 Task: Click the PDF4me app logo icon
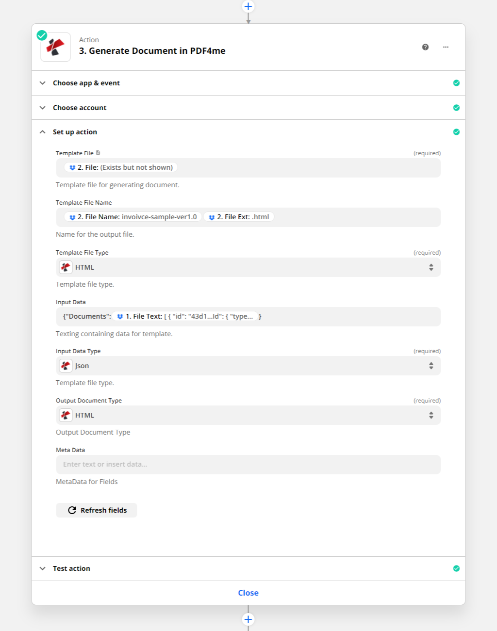[55, 47]
